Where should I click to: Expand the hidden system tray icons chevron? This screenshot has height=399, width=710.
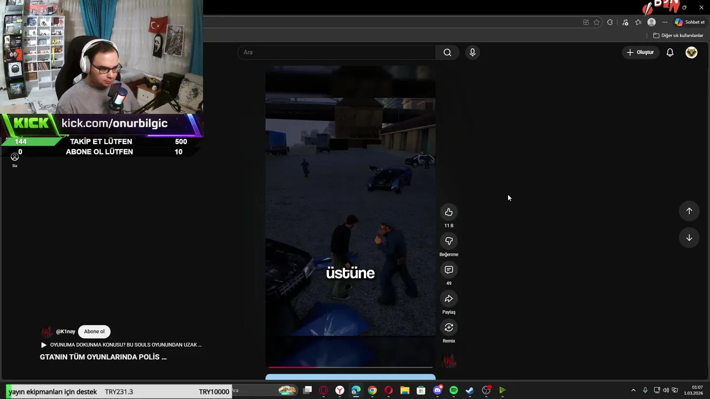tap(633, 390)
